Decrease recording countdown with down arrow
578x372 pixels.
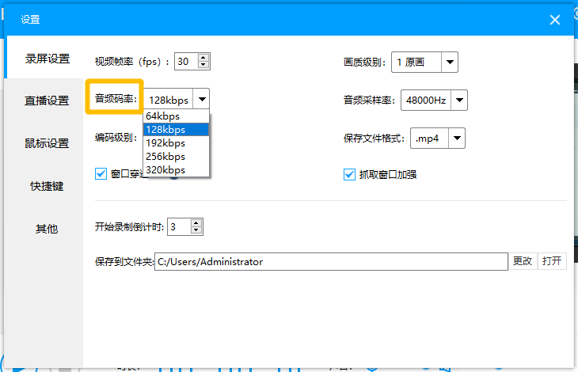(196, 230)
